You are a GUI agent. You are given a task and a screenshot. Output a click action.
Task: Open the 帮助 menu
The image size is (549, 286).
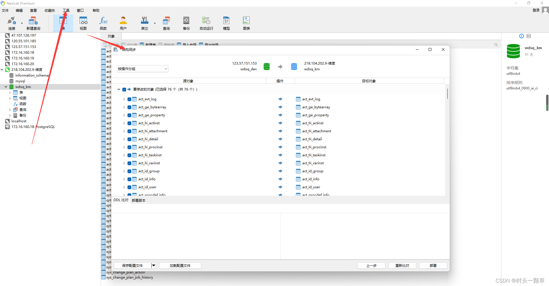coord(96,11)
